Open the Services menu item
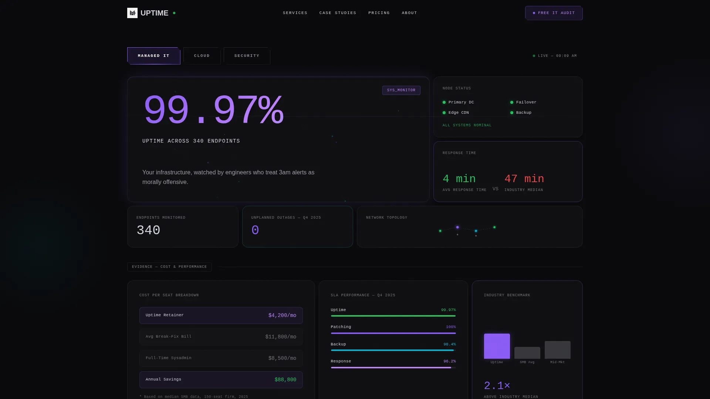This screenshot has height=399, width=710. 295,13
